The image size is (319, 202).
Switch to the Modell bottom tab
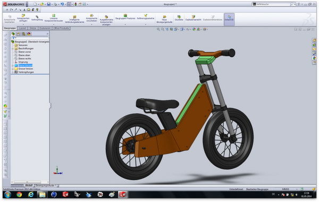pyautogui.click(x=29, y=185)
